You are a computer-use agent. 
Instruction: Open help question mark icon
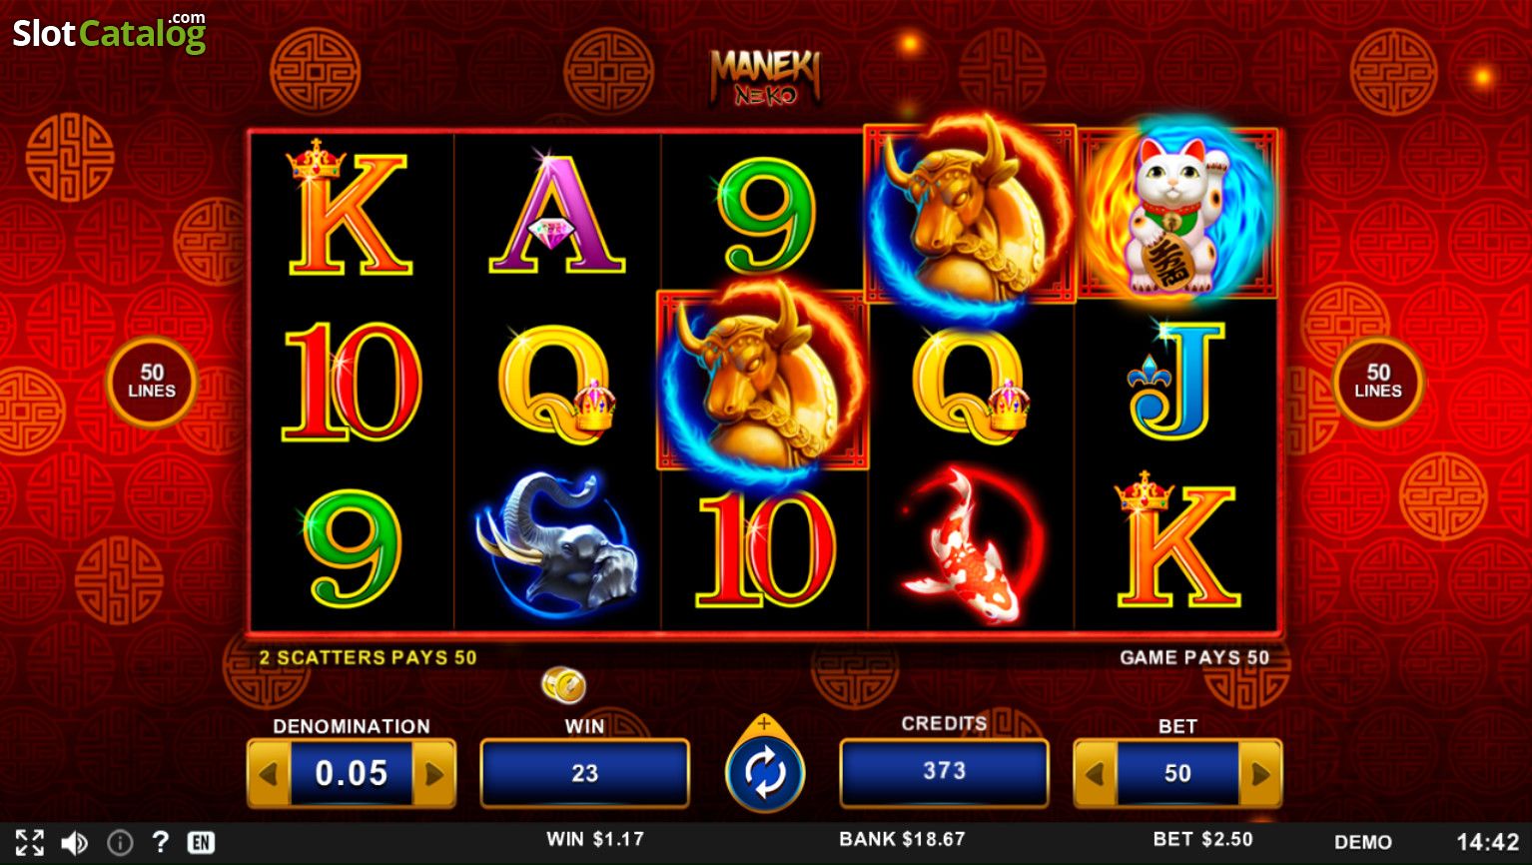[x=160, y=842]
